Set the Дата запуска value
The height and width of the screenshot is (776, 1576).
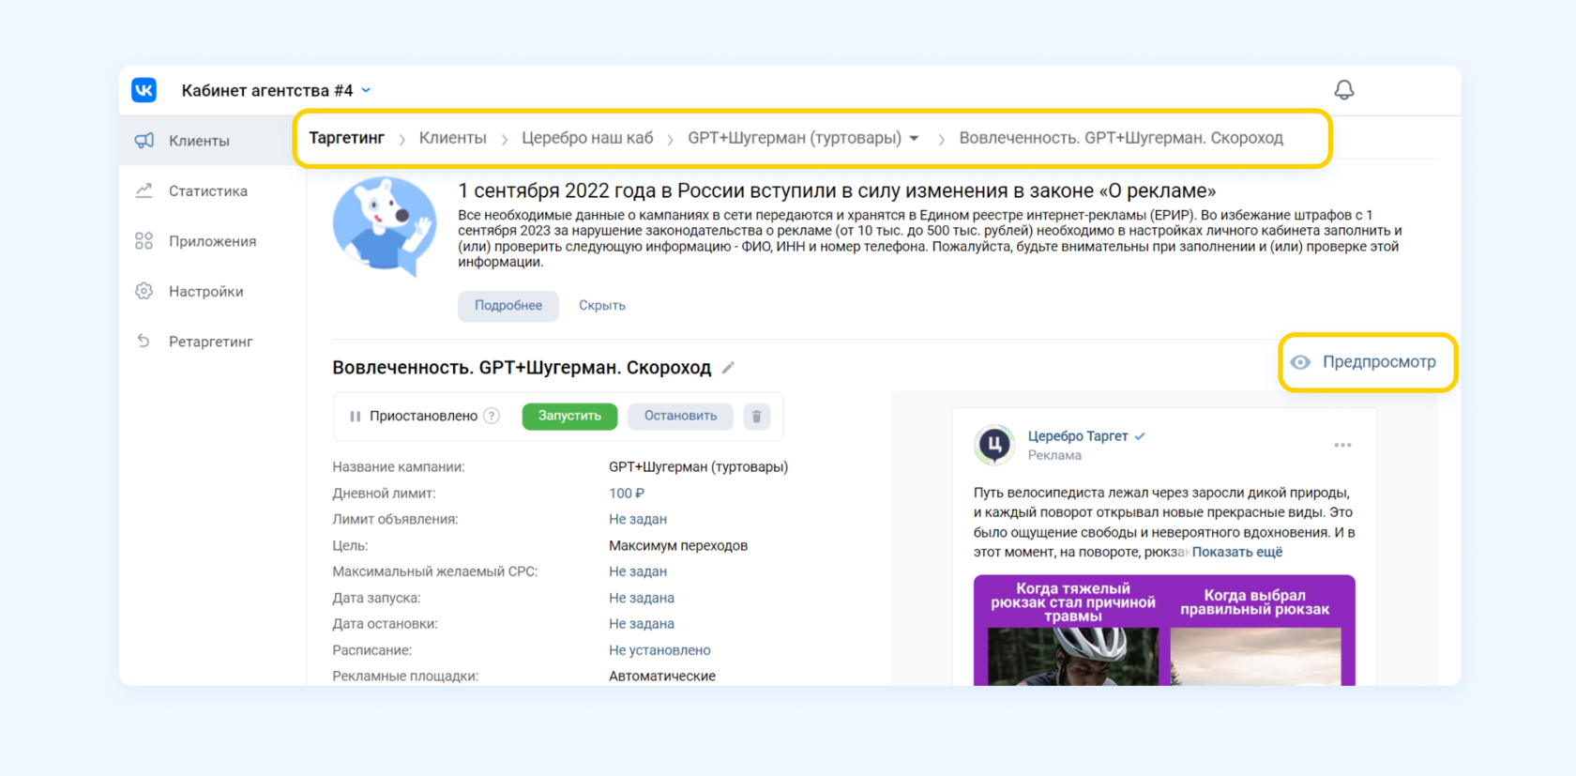pyautogui.click(x=642, y=598)
